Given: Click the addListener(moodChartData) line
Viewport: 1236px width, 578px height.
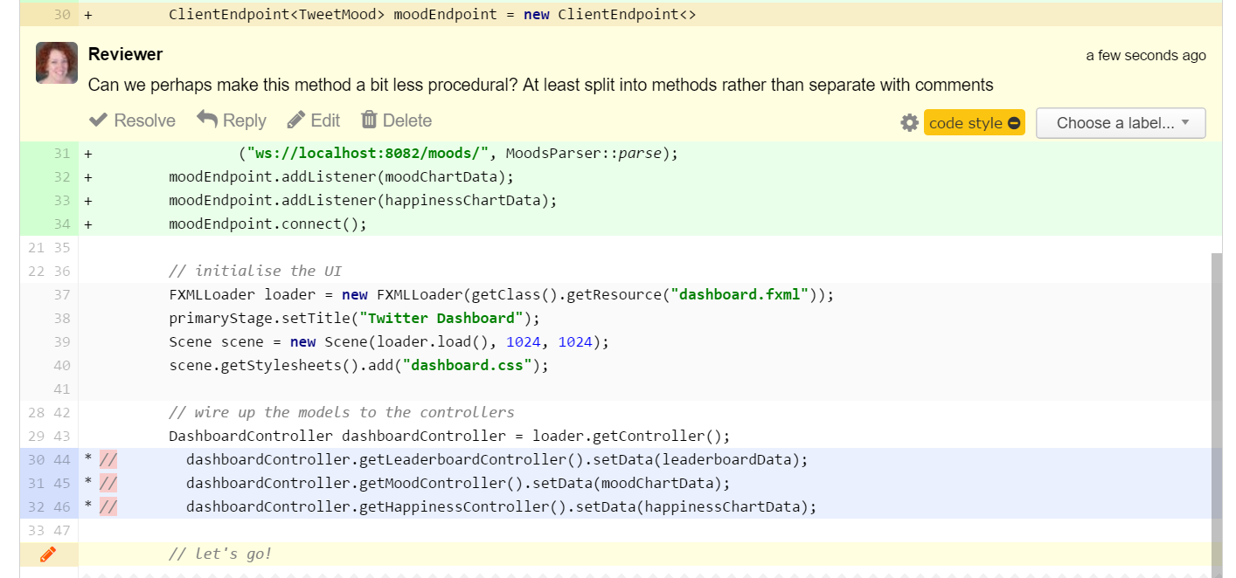Looking at the screenshot, I should click(342, 176).
